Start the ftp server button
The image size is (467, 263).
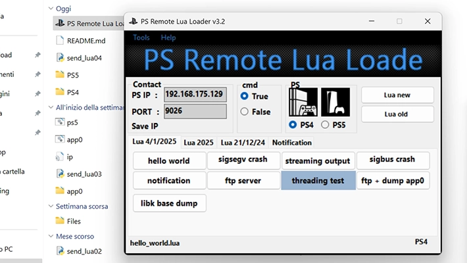pos(243,180)
